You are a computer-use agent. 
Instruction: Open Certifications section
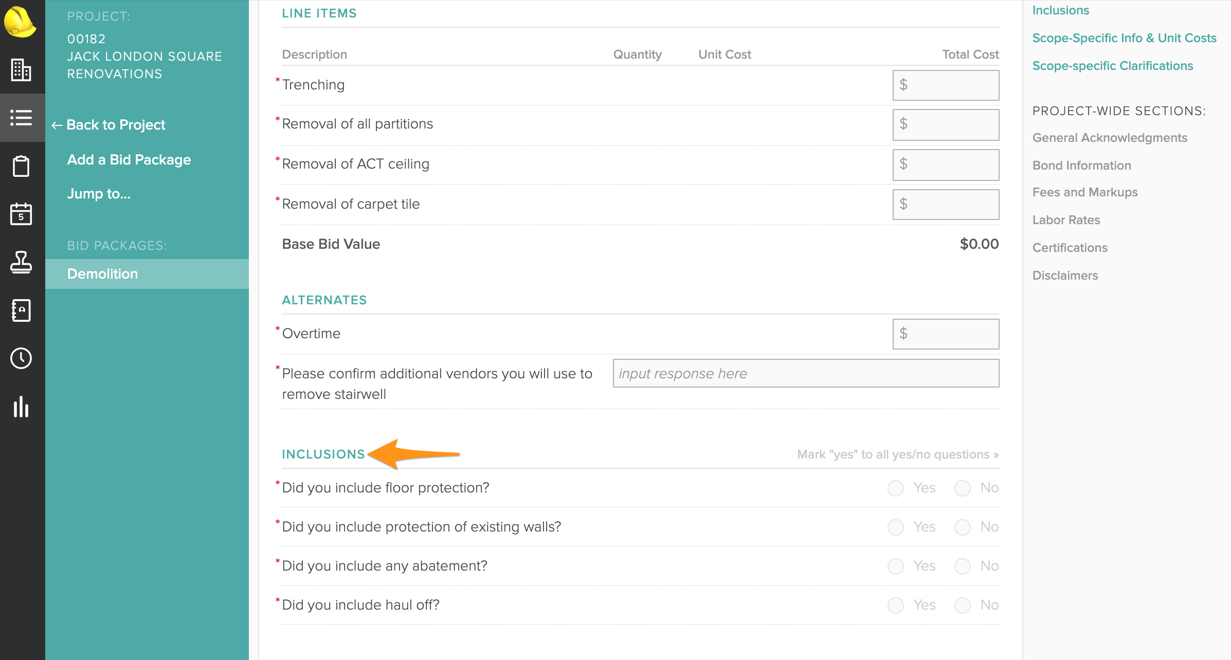point(1070,248)
